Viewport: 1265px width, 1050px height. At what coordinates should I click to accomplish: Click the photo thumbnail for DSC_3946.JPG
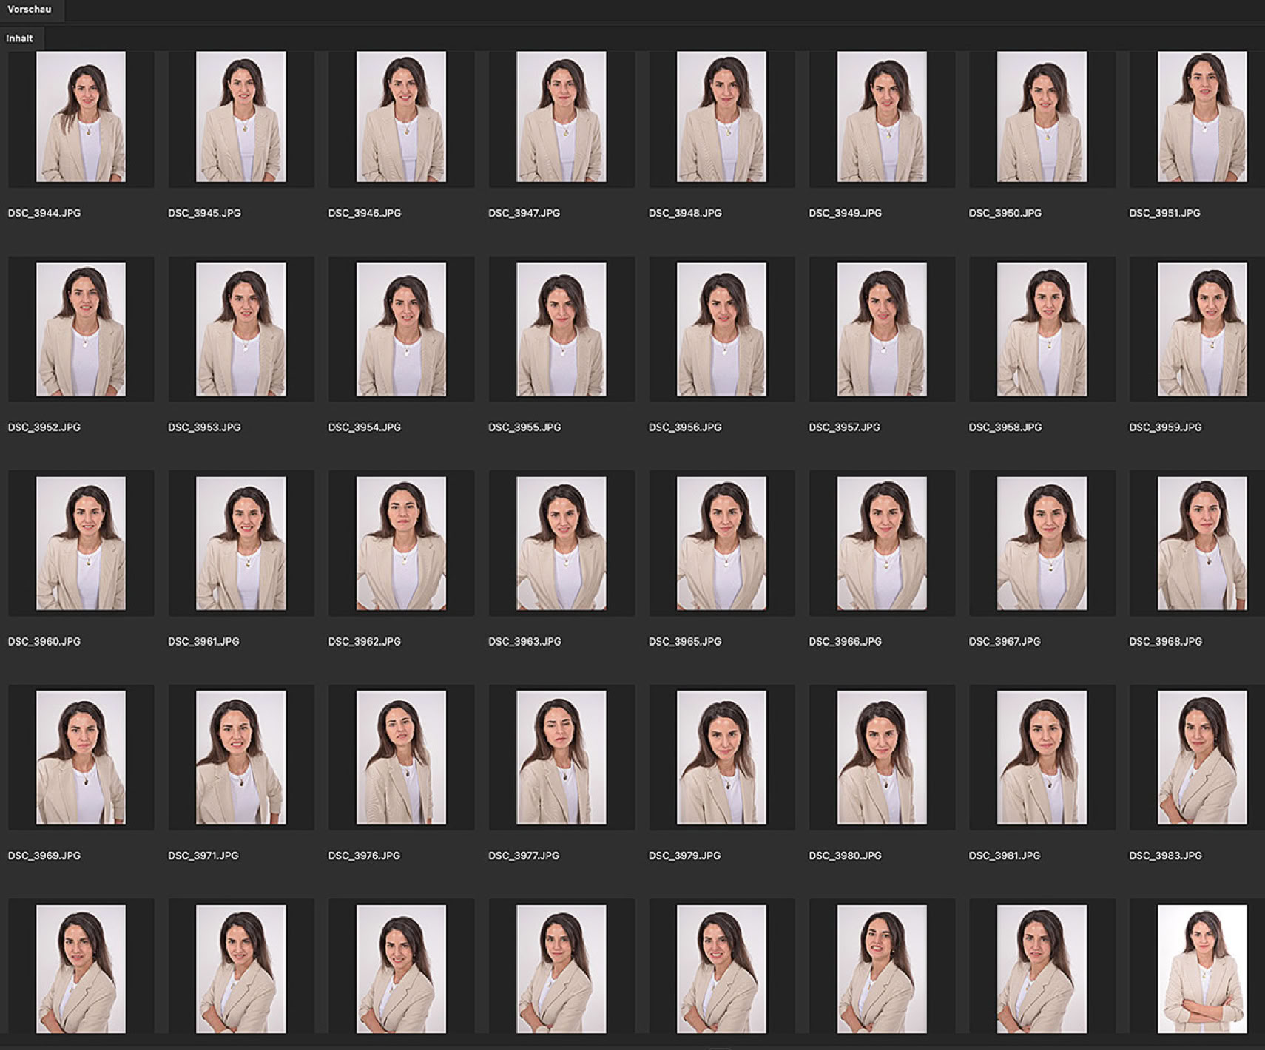pyautogui.click(x=401, y=117)
